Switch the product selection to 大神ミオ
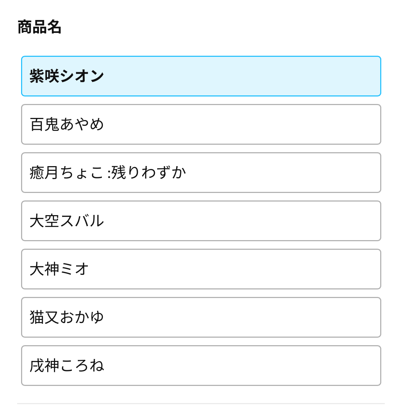Viewport: 402px width, 407px height. pos(201,269)
